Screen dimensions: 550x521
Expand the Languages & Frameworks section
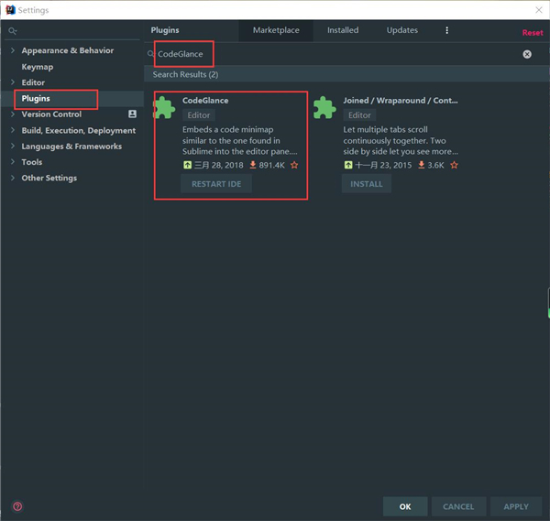click(12, 147)
